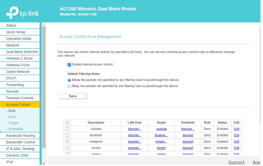Tick the select-all checkbox in table header
This screenshot has width=263, height=166.
coord(67,123)
